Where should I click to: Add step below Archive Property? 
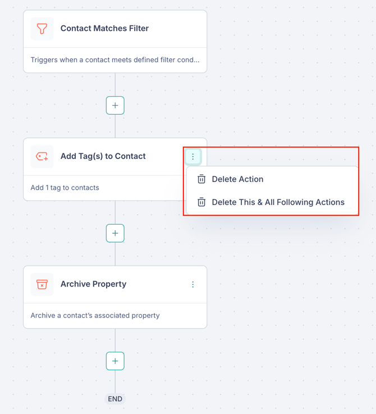point(115,361)
